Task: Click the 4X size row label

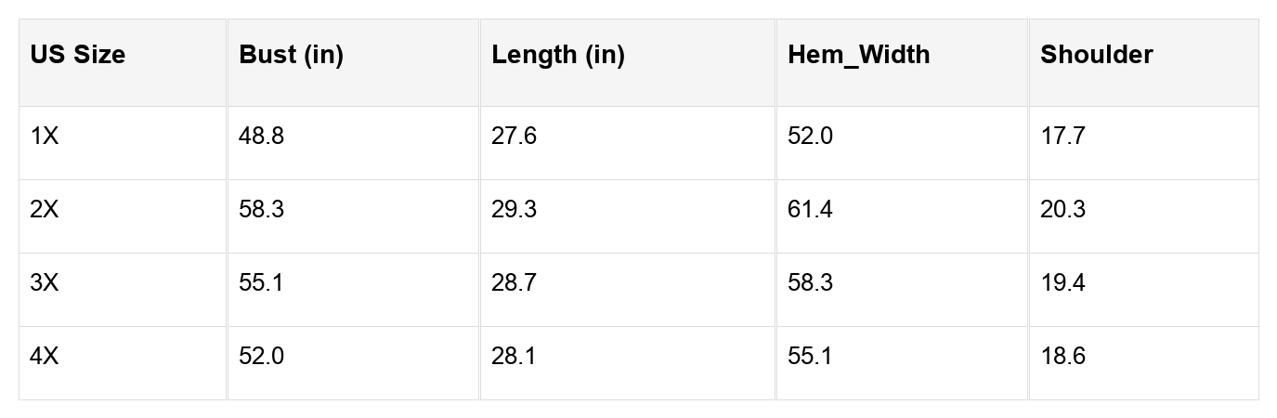Action: coord(45,357)
